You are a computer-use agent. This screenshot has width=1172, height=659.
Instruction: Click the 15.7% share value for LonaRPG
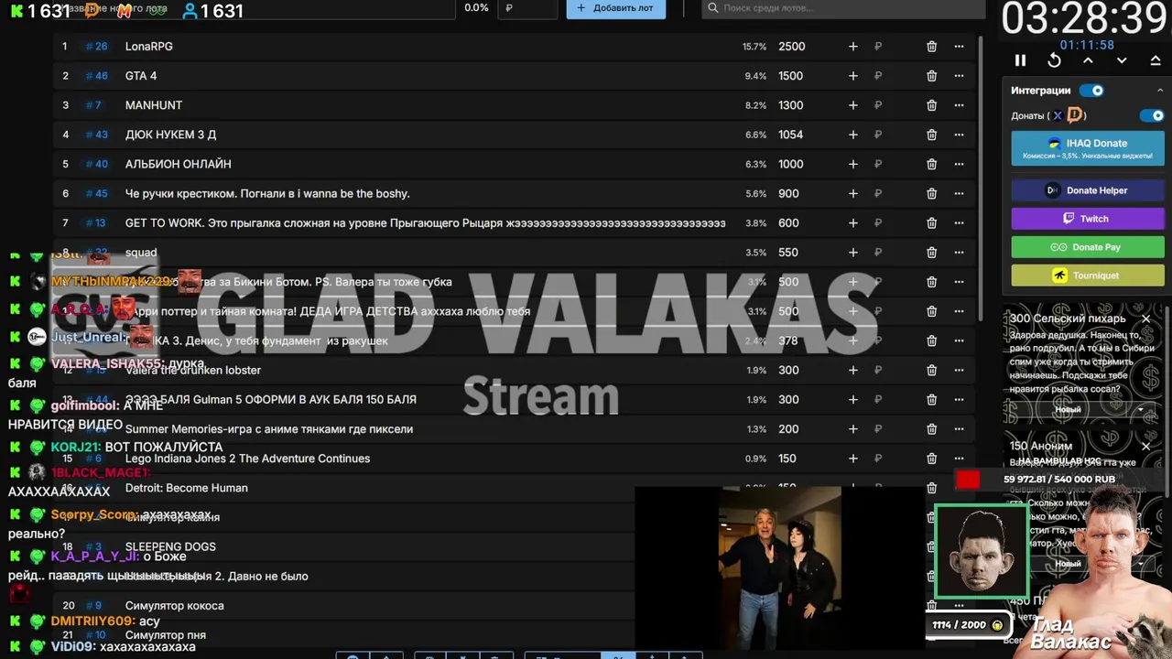(x=754, y=47)
